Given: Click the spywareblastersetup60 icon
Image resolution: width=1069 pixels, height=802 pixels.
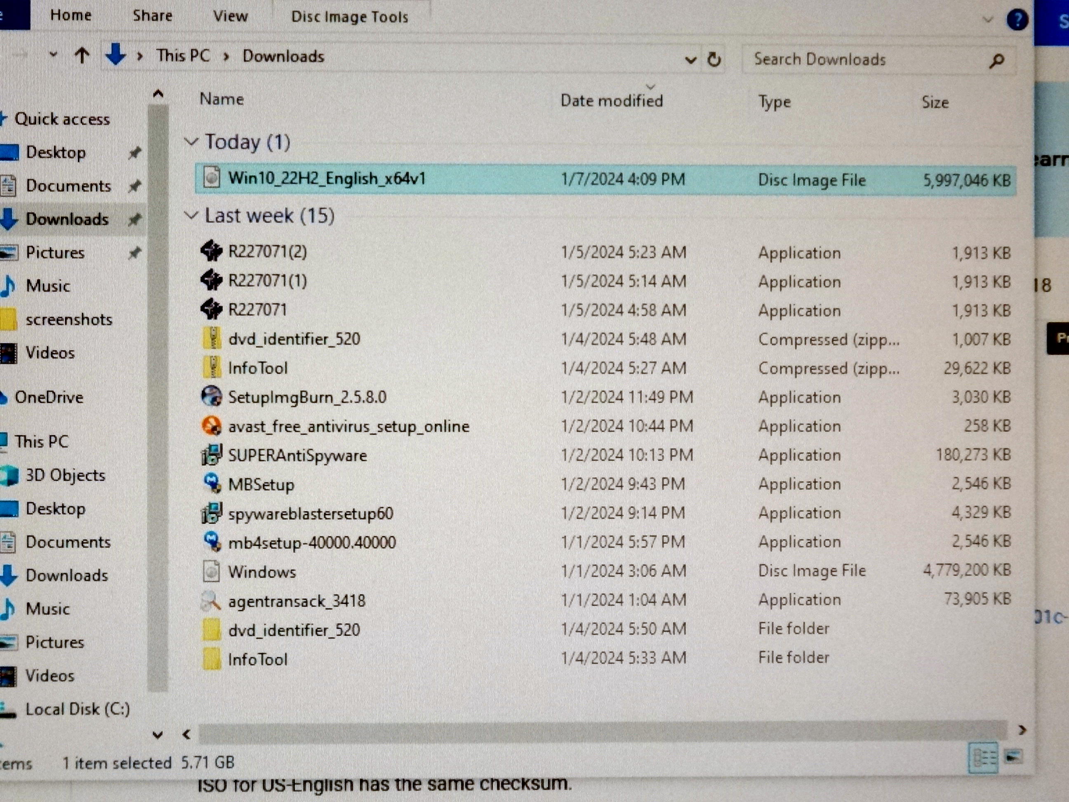Looking at the screenshot, I should click(x=211, y=512).
